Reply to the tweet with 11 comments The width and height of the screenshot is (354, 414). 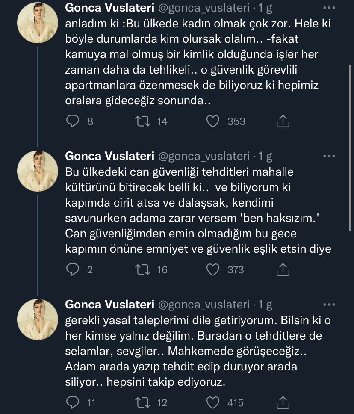73,402
